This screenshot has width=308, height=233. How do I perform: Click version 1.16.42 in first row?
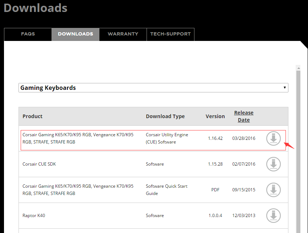coord(215,138)
